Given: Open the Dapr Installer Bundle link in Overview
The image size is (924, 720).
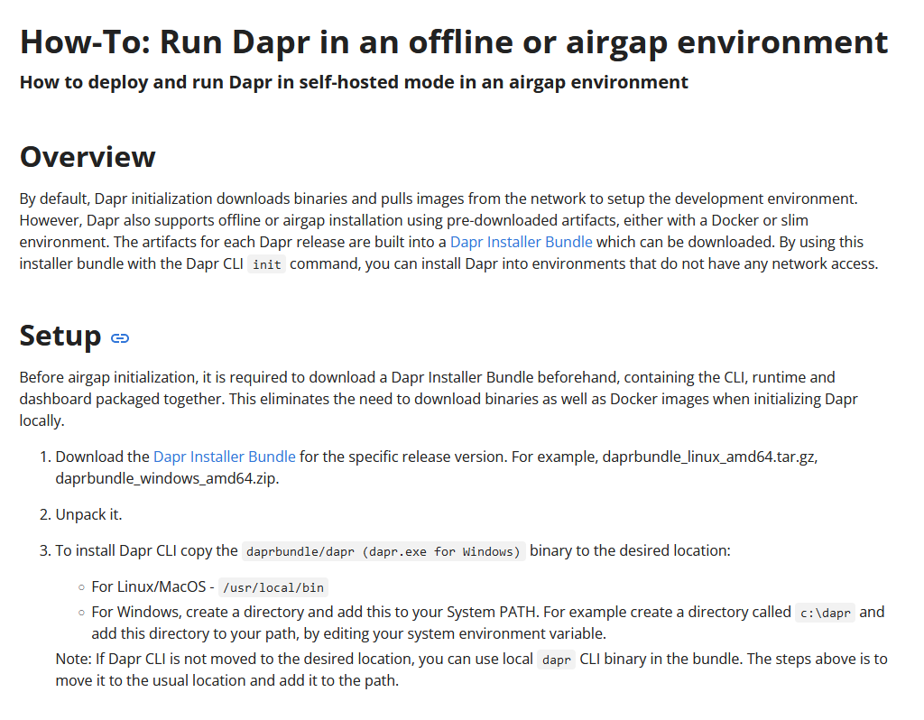Looking at the screenshot, I should coord(521,242).
